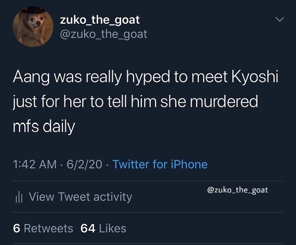Screen dimensions: 296x245
Task: Click the Tweet activity bar-chart icon
Action: pos(18,197)
